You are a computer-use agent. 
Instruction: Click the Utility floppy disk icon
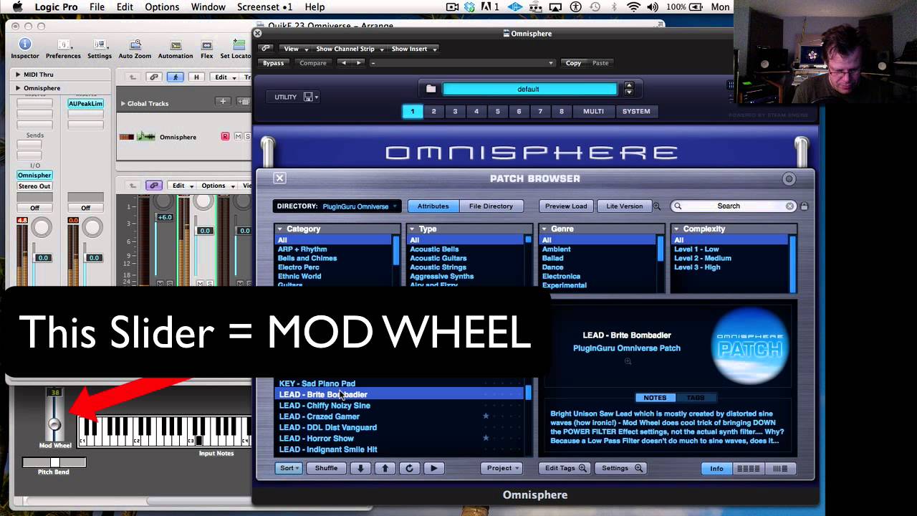[x=308, y=97]
